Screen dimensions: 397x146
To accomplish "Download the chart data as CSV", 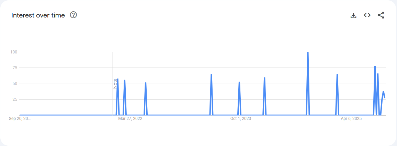I will (353, 15).
